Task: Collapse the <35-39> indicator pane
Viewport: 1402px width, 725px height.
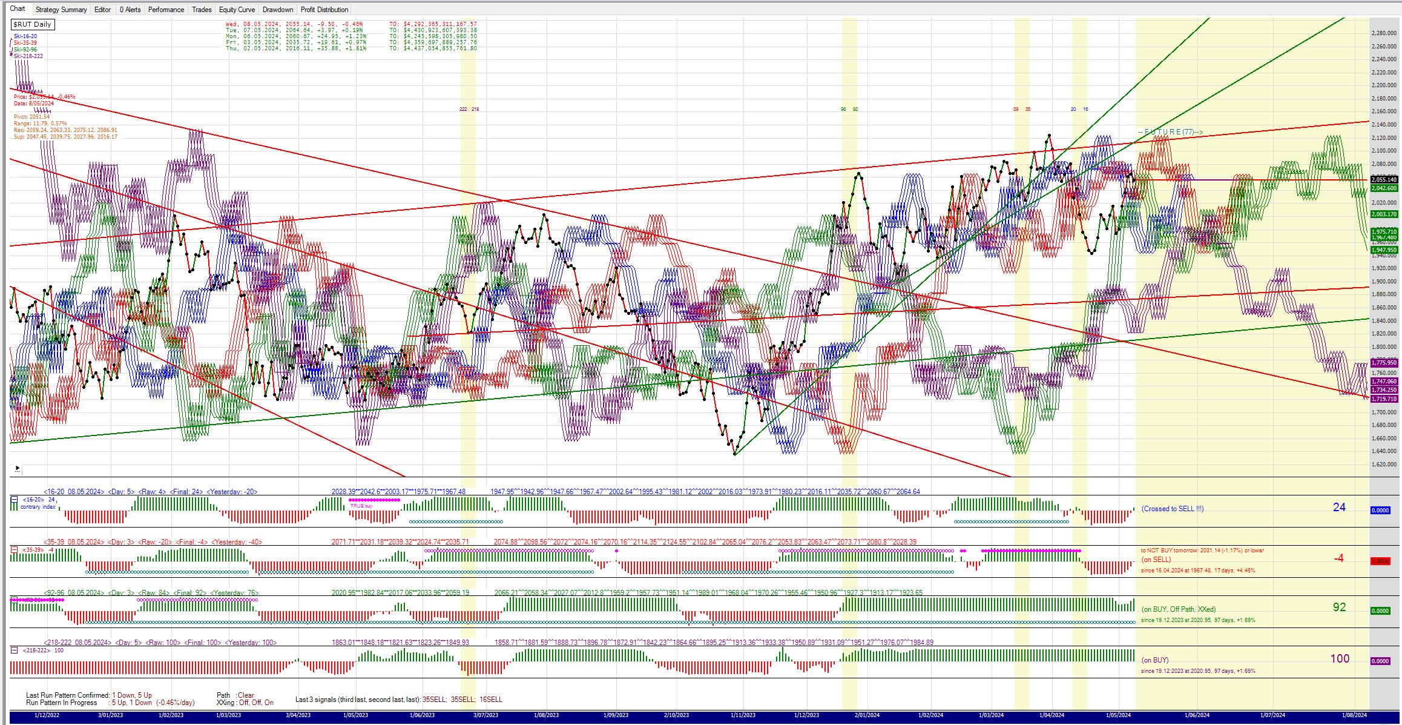Action: pyautogui.click(x=14, y=550)
